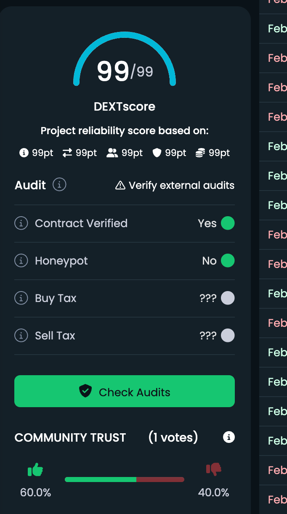Show Buy Tax info tooltip icon
Viewport: 287px width, 514px height.
point(21,298)
